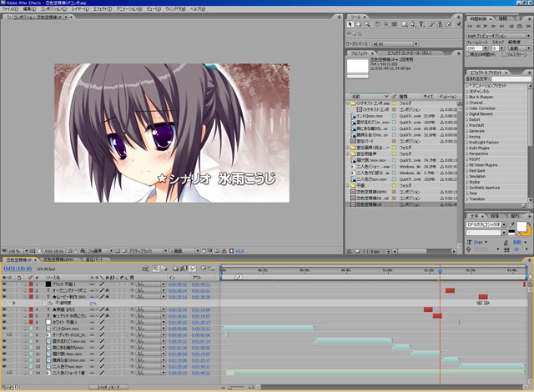Image resolution: width=534 pixels, height=392 pixels.
Task: Step forward one frame in Time Controls
Action: 493,26
